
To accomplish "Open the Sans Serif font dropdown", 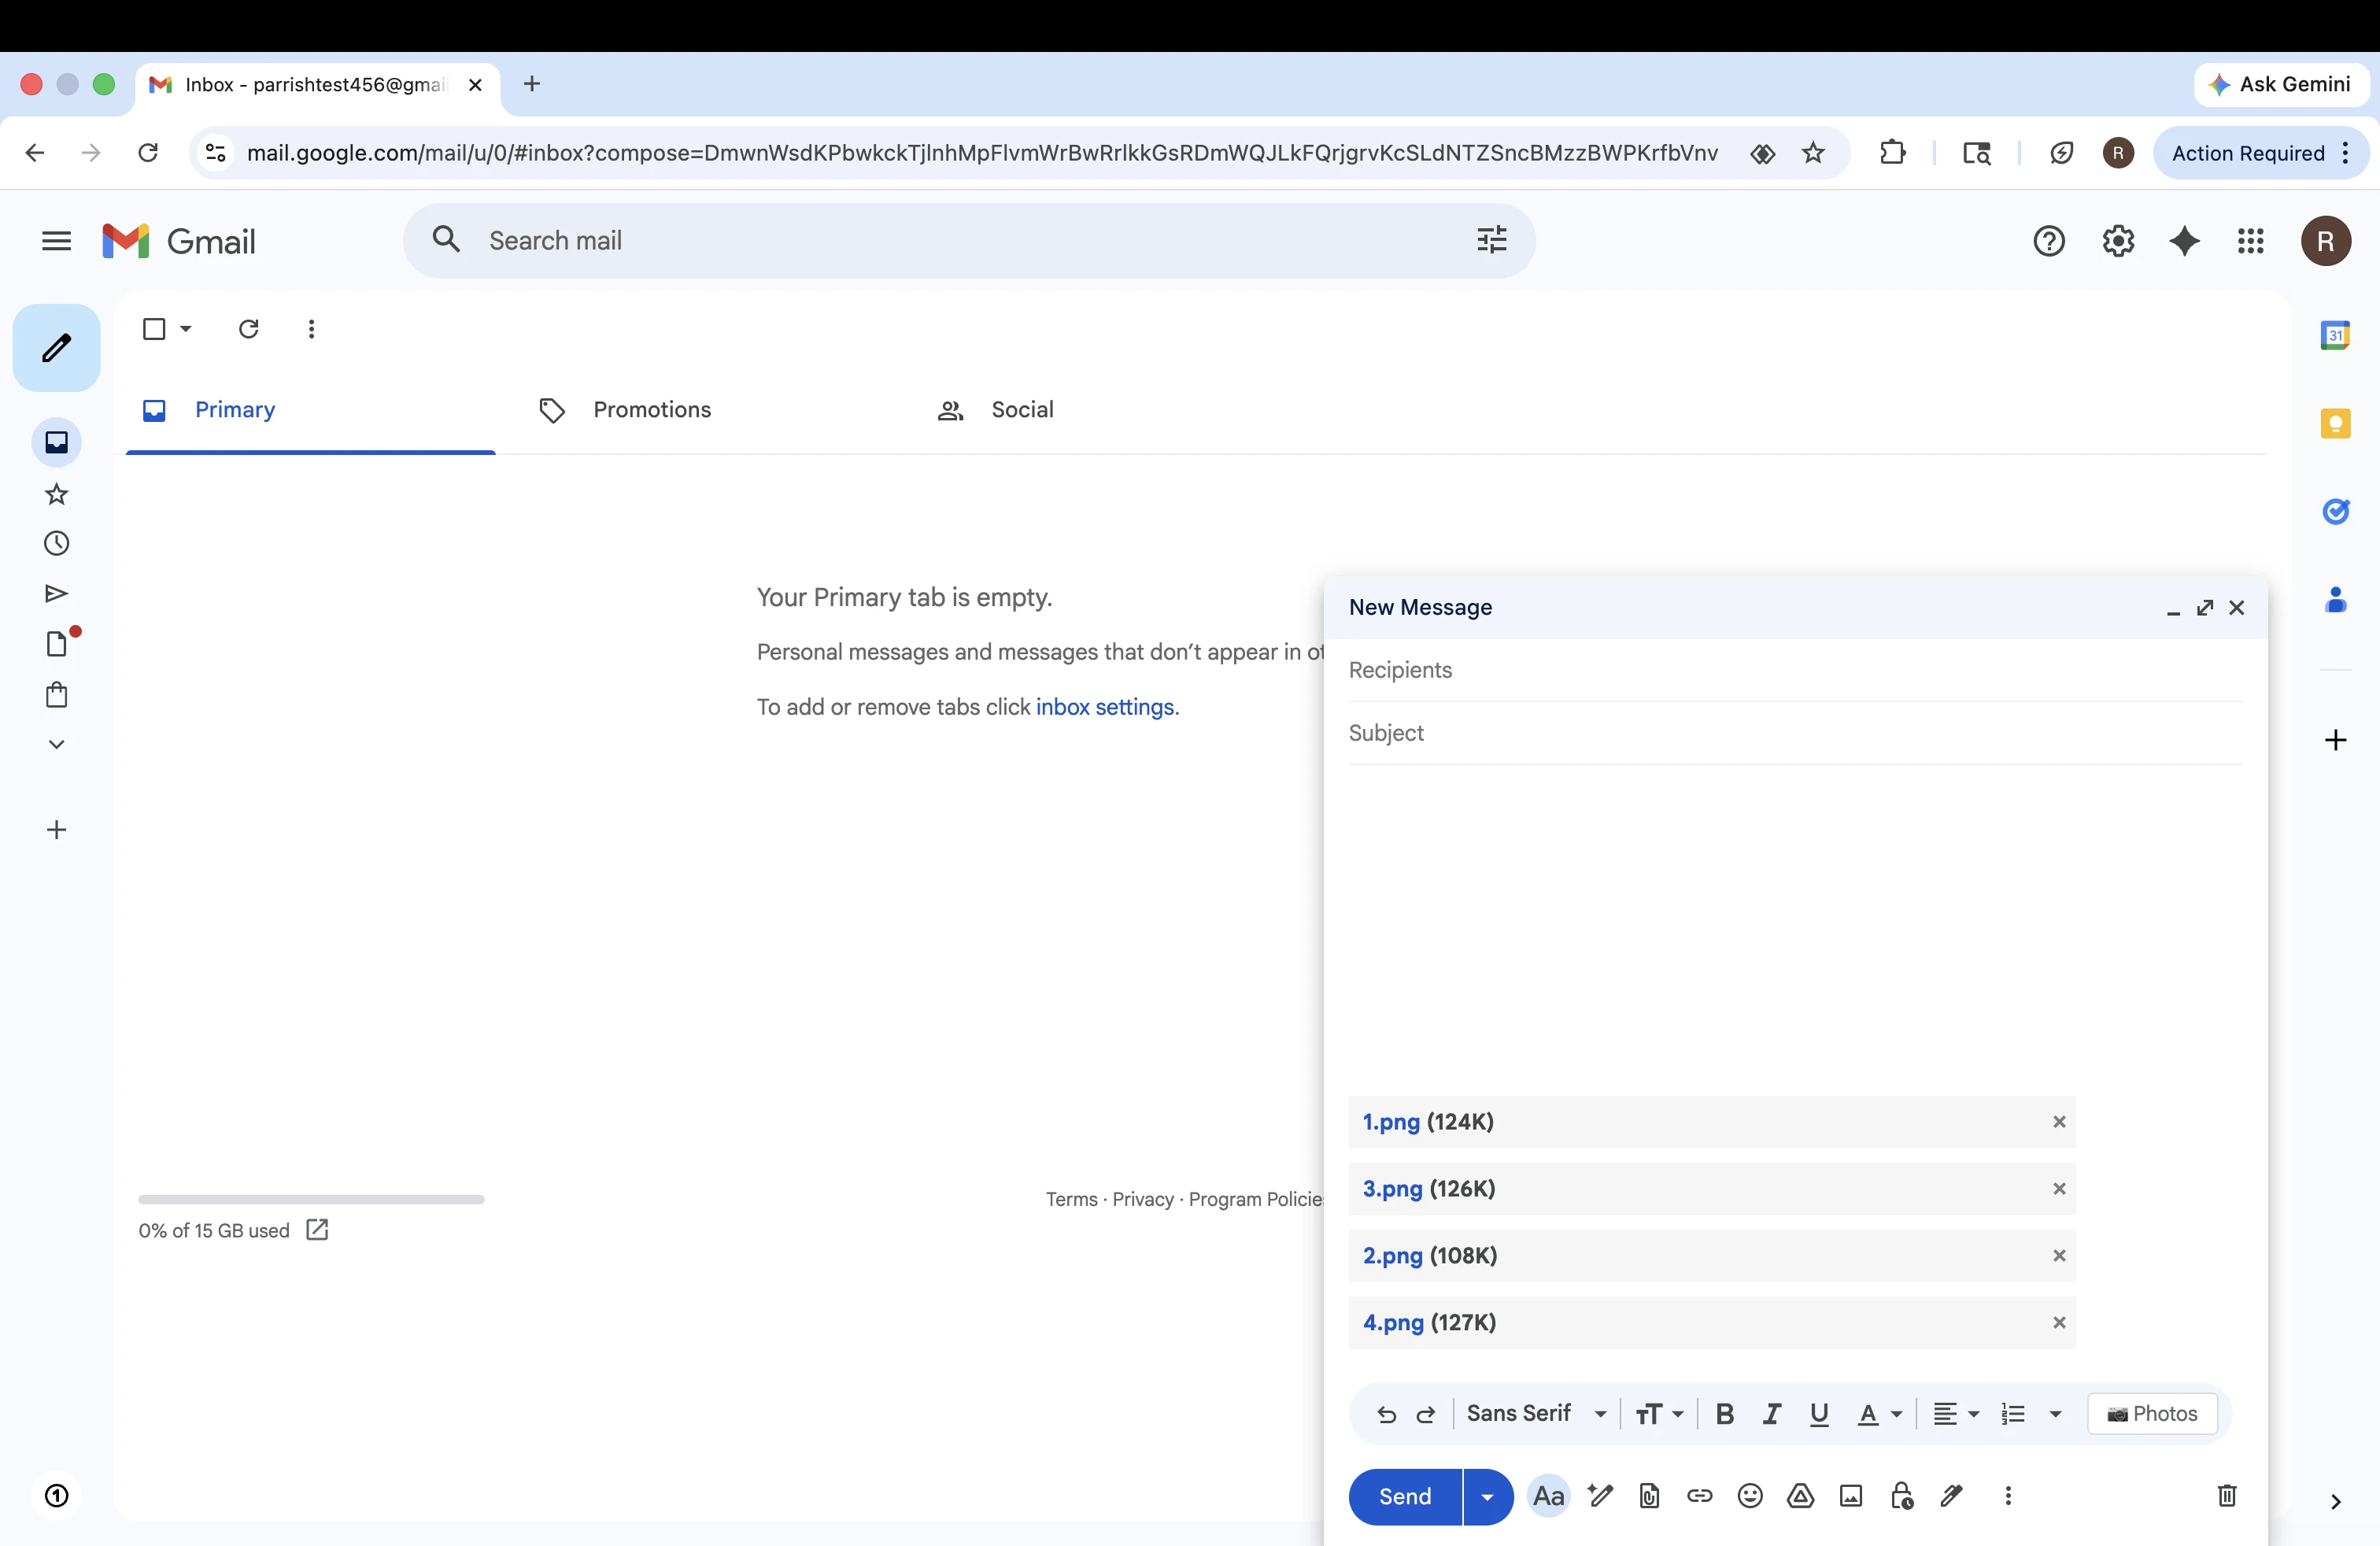I will tap(1536, 1414).
